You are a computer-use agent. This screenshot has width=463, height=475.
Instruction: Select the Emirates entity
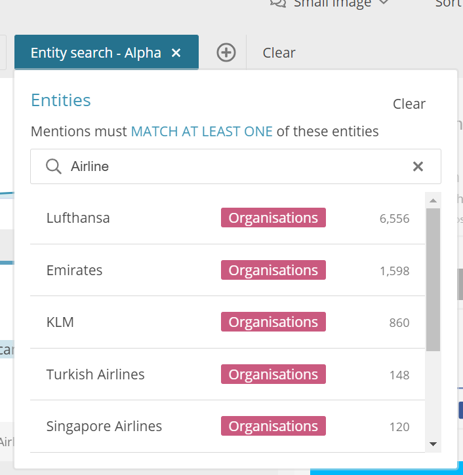(x=228, y=270)
